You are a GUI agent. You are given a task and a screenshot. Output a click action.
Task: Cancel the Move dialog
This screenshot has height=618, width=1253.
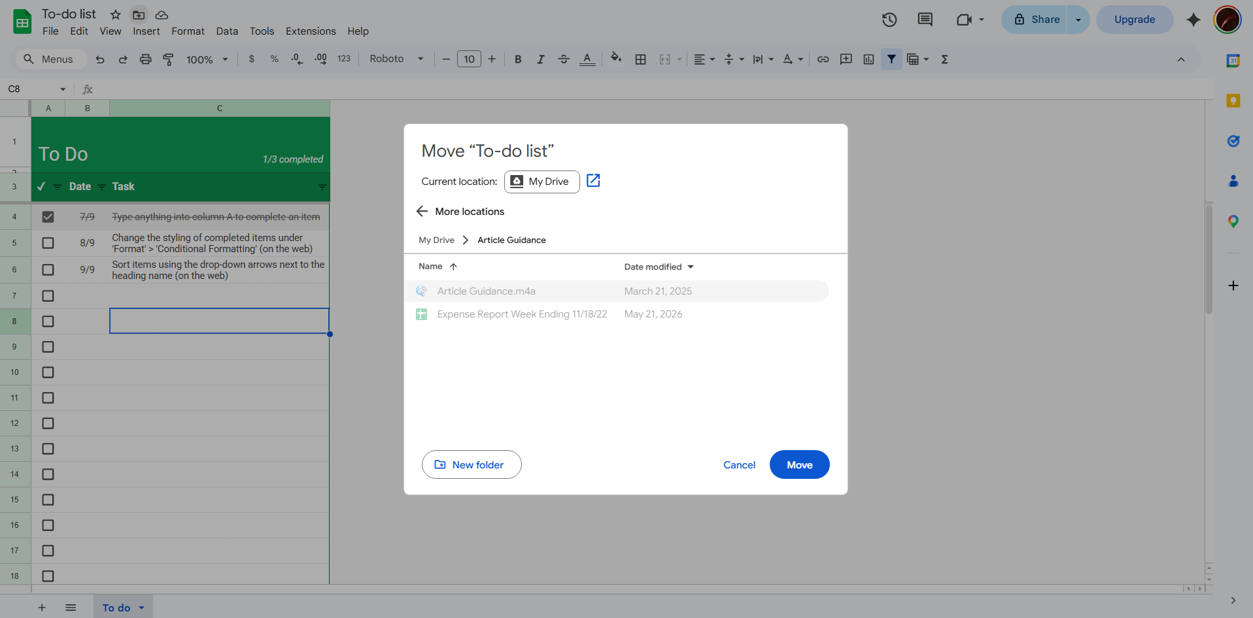[x=739, y=464]
